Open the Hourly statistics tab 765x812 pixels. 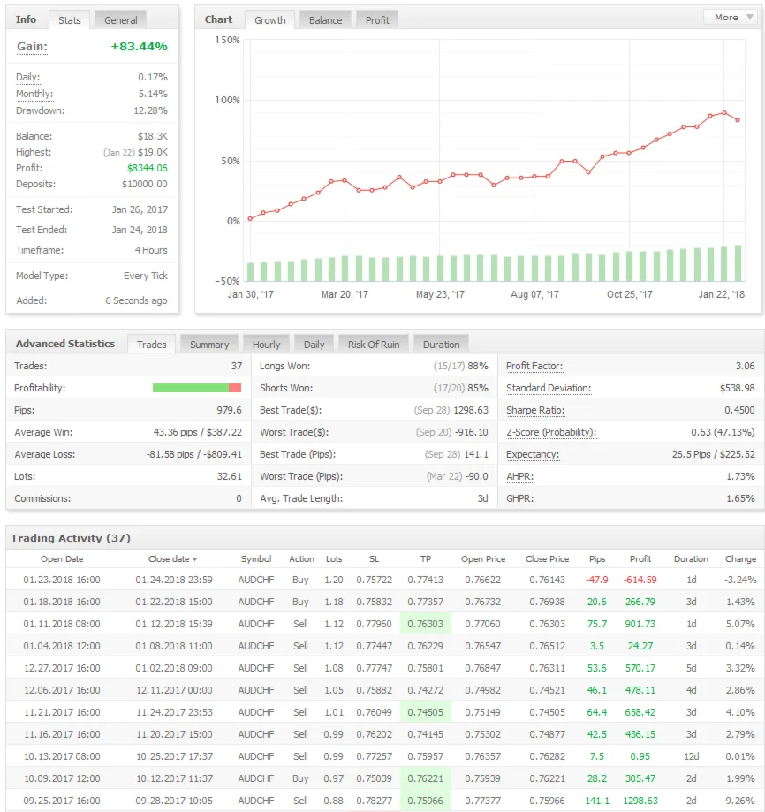(x=266, y=345)
